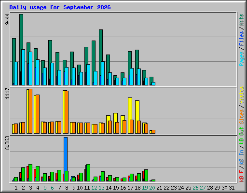The image size is (247, 193).
Task: Click green weekend day 26 label
Action: coord(195,188)
